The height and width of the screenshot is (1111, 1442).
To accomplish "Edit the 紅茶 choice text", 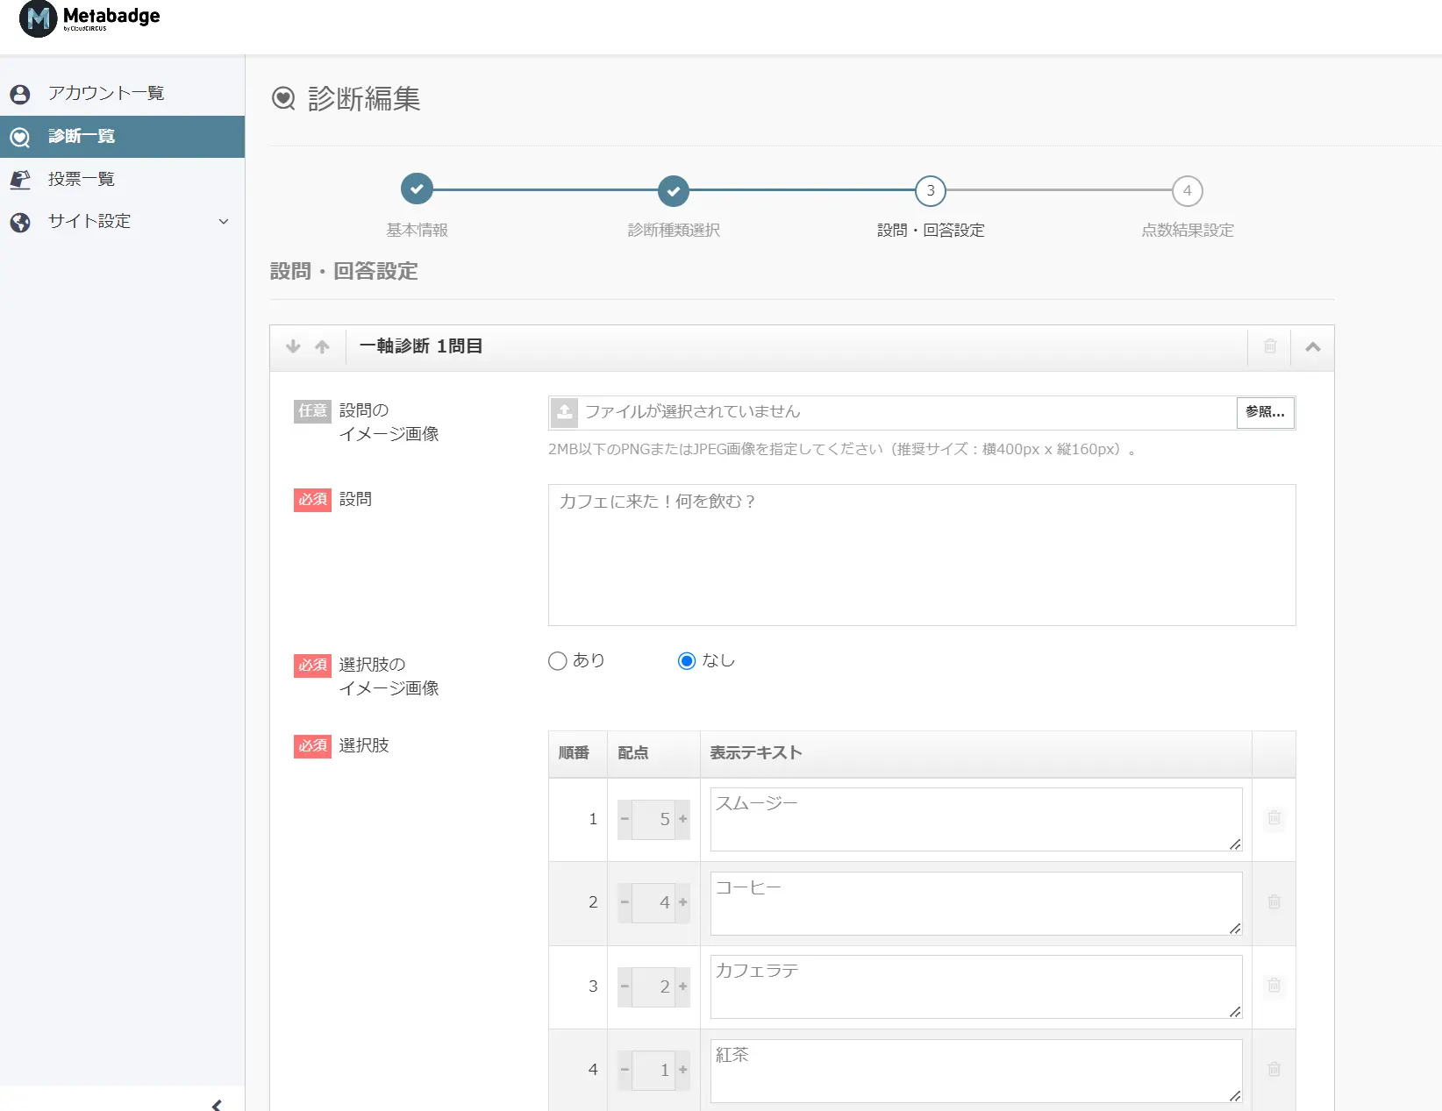I will point(976,1071).
